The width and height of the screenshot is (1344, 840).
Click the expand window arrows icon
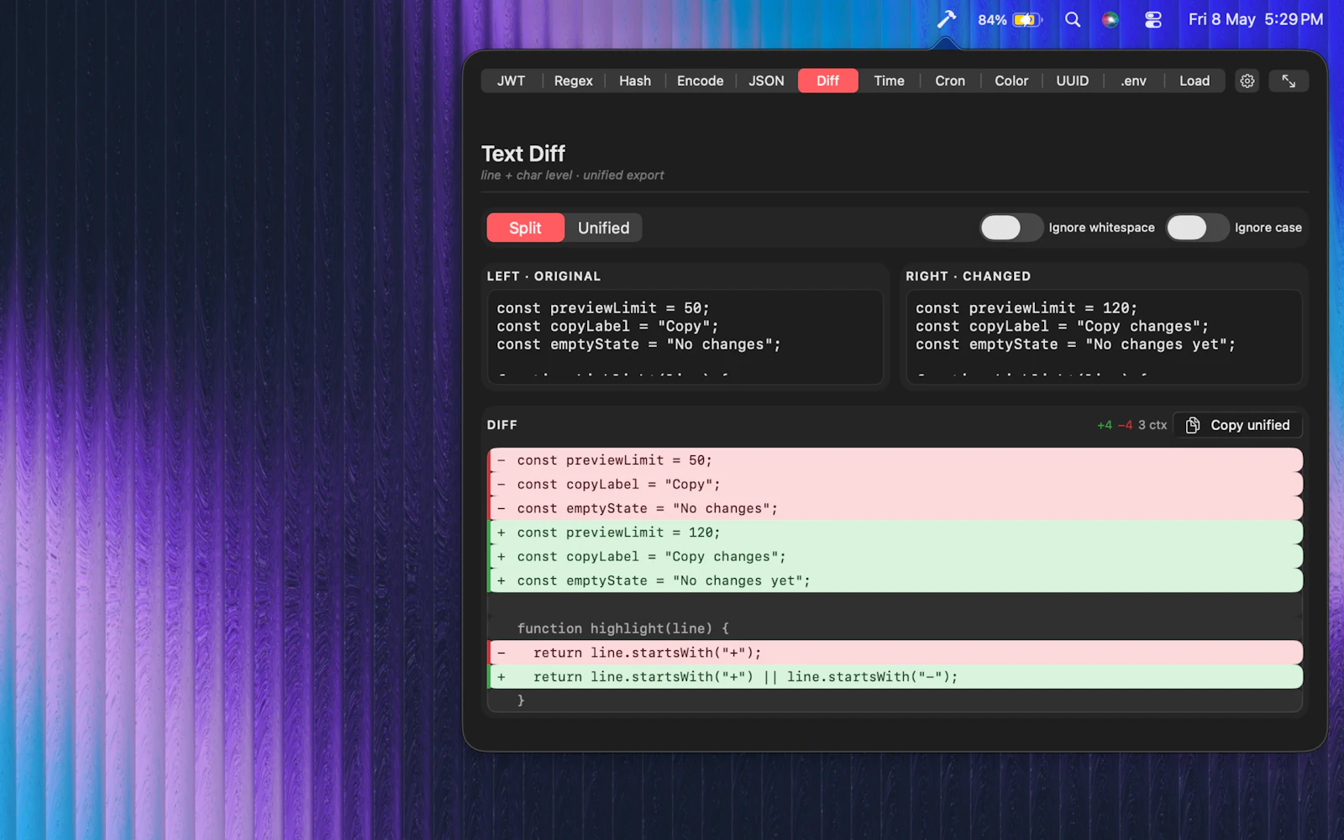(x=1289, y=81)
